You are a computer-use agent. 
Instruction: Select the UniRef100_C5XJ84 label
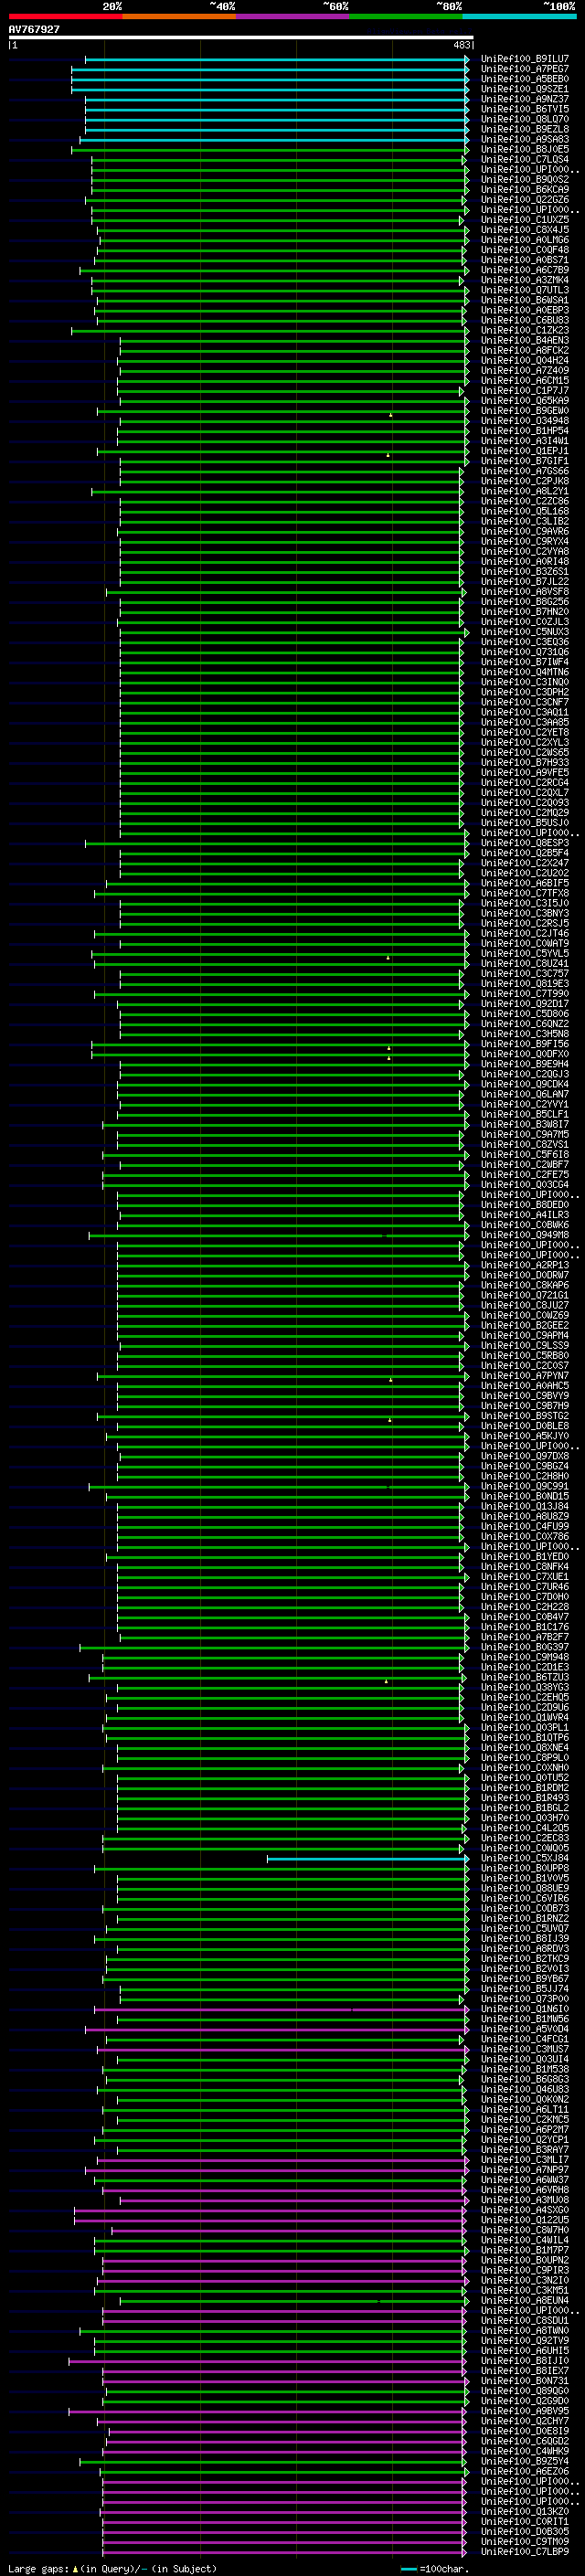click(x=524, y=1858)
